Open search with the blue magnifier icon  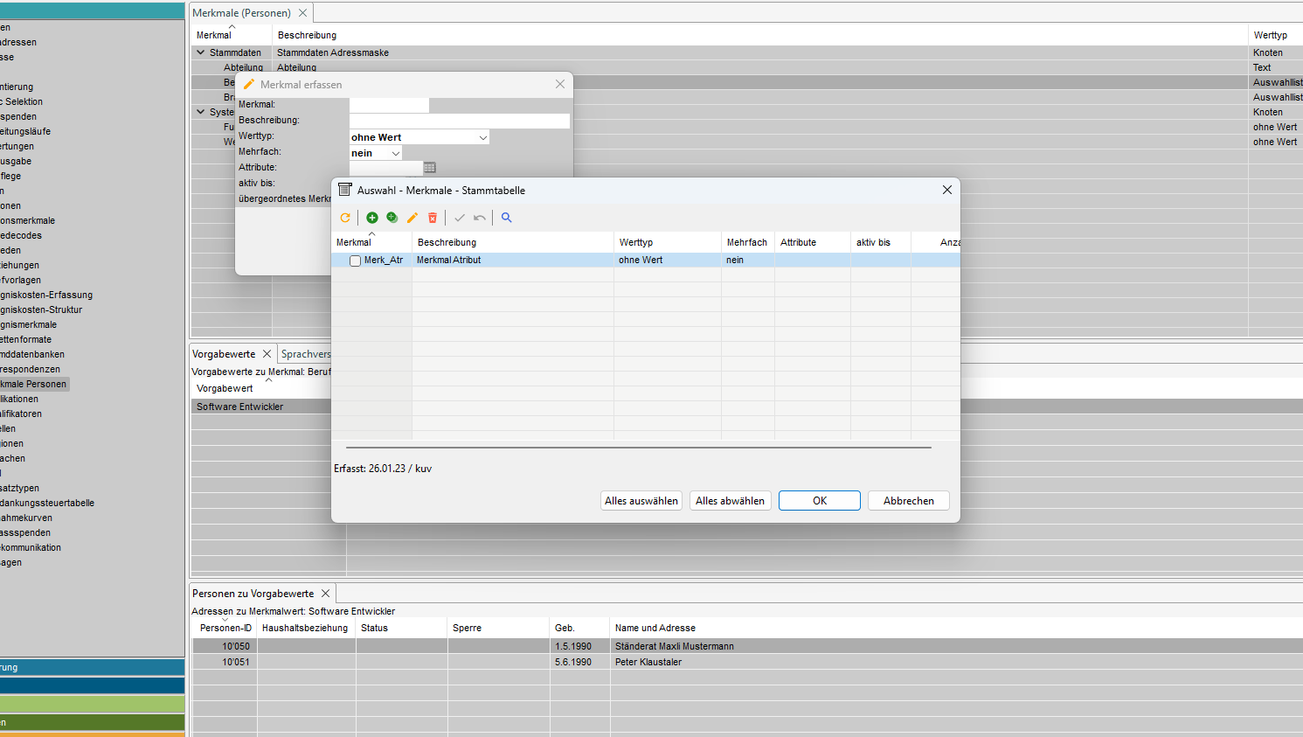(x=507, y=218)
